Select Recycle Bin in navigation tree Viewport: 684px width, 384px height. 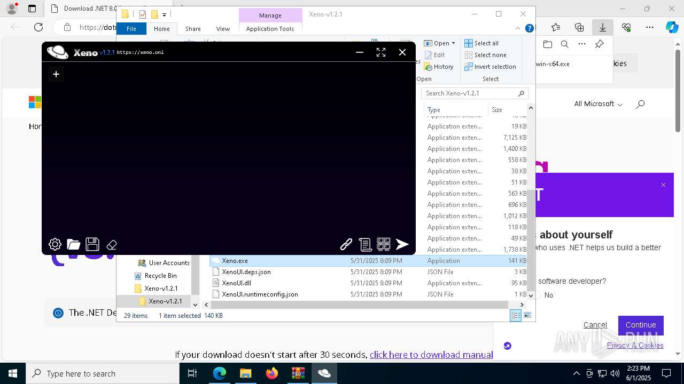click(x=161, y=276)
